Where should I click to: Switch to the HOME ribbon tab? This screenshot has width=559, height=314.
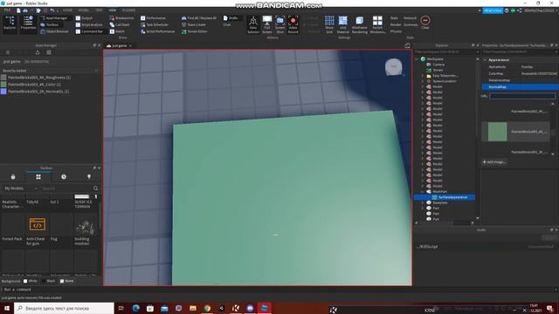[67, 10]
